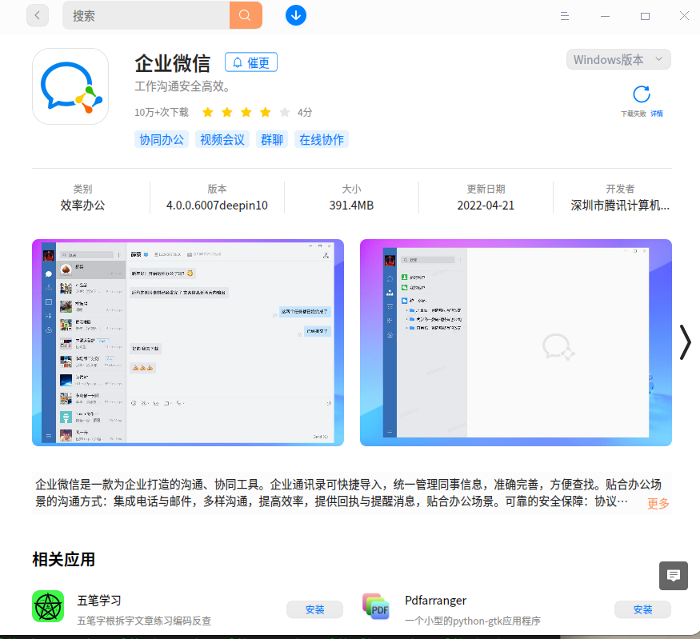700x639 pixels.
Task: Click the version 4.0.0.6007deepin10 text
Action: click(x=217, y=206)
